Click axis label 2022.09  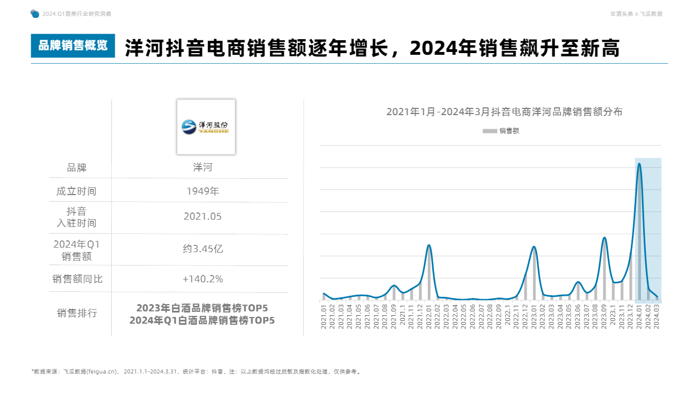click(x=499, y=316)
